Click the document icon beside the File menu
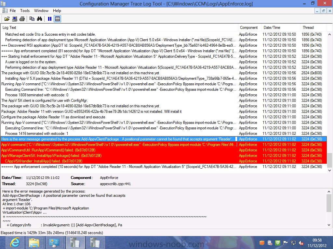The height and width of the screenshot is (249, 333). 5,10
